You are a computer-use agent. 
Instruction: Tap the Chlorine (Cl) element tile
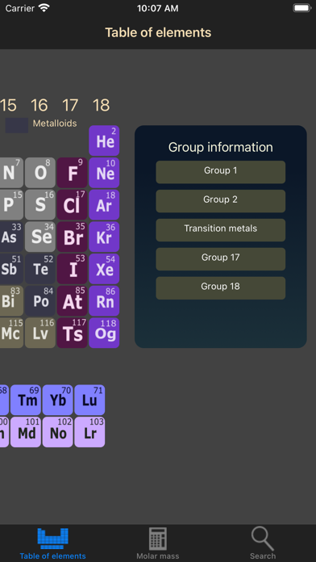pos(72,204)
